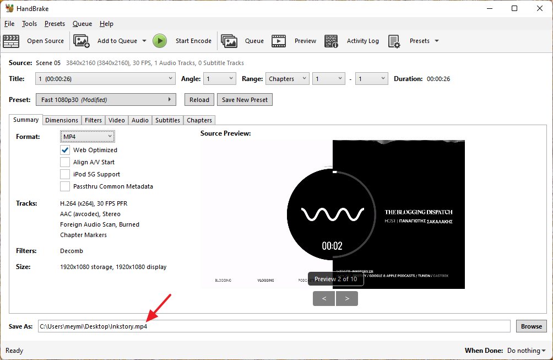
Task: Enable the Align A/V Start checkbox
Action: tap(65, 162)
